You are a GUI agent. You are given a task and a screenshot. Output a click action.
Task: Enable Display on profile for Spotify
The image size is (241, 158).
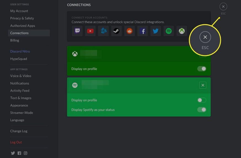tap(202, 100)
